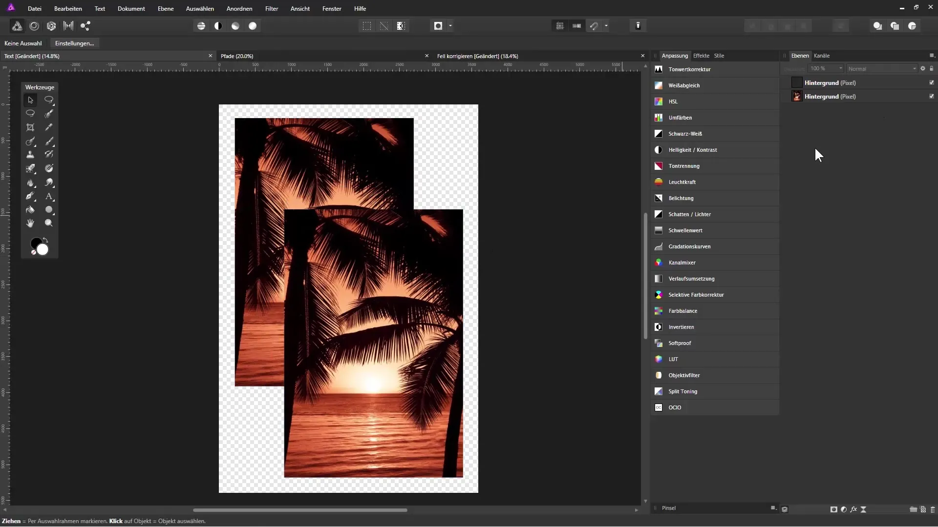Toggle visibility of lower sunset Hintergrund layer
This screenshot has height=527, width=938.
pos(932,96)
